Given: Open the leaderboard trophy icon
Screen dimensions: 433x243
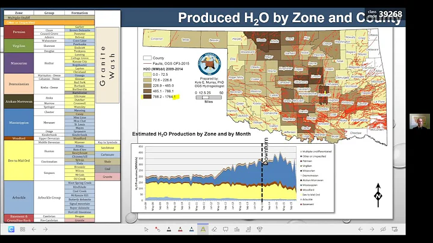Looking at the screenshot, I should point(260,229).
